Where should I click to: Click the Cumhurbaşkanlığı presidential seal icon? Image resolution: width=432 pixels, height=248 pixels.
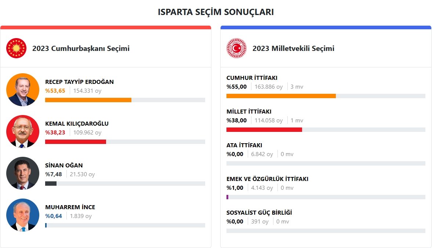point(17,48)
